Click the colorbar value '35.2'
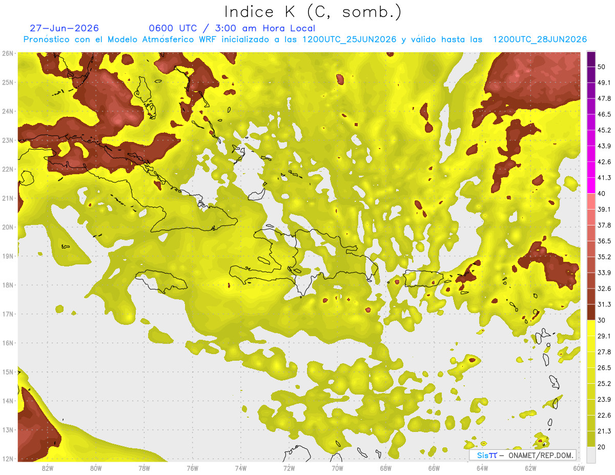The height and width of the screenshot is (475, 615). (x=604, y=257)
